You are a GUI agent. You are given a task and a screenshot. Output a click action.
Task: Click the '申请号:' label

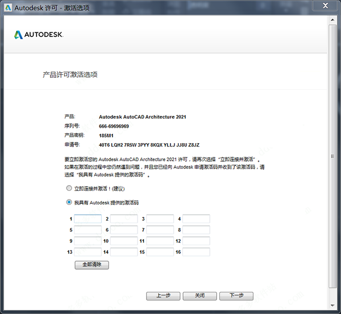click(x=72, y=145)
